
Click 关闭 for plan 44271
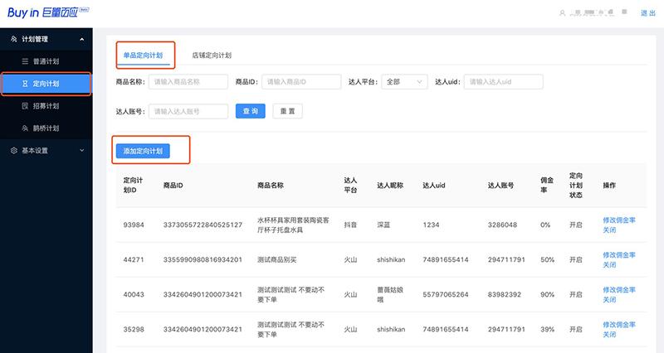pyautogui.click(x=609, y=265)
